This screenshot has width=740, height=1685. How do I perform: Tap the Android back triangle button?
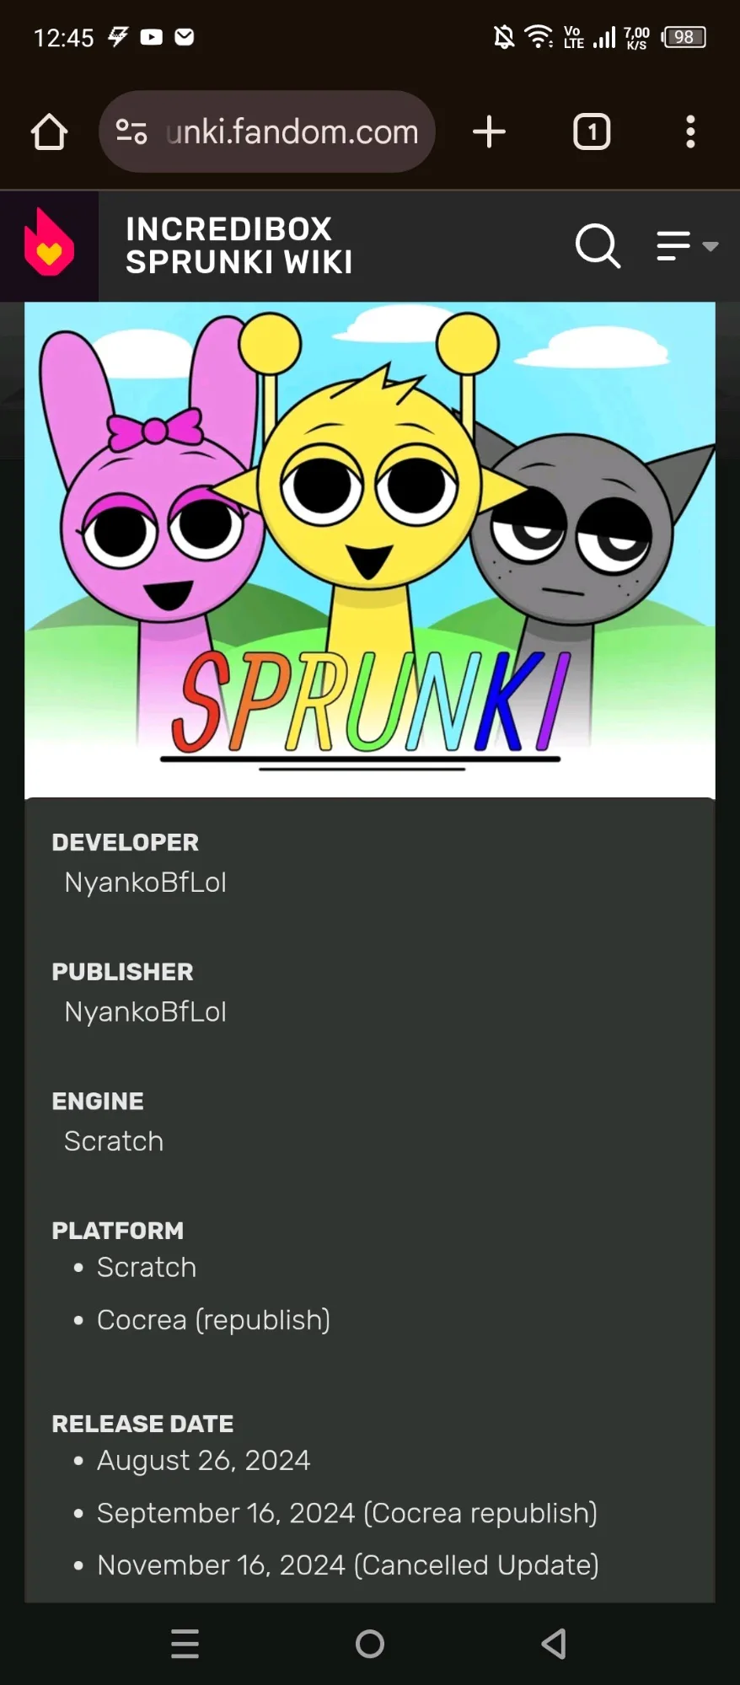(554, 1643)
